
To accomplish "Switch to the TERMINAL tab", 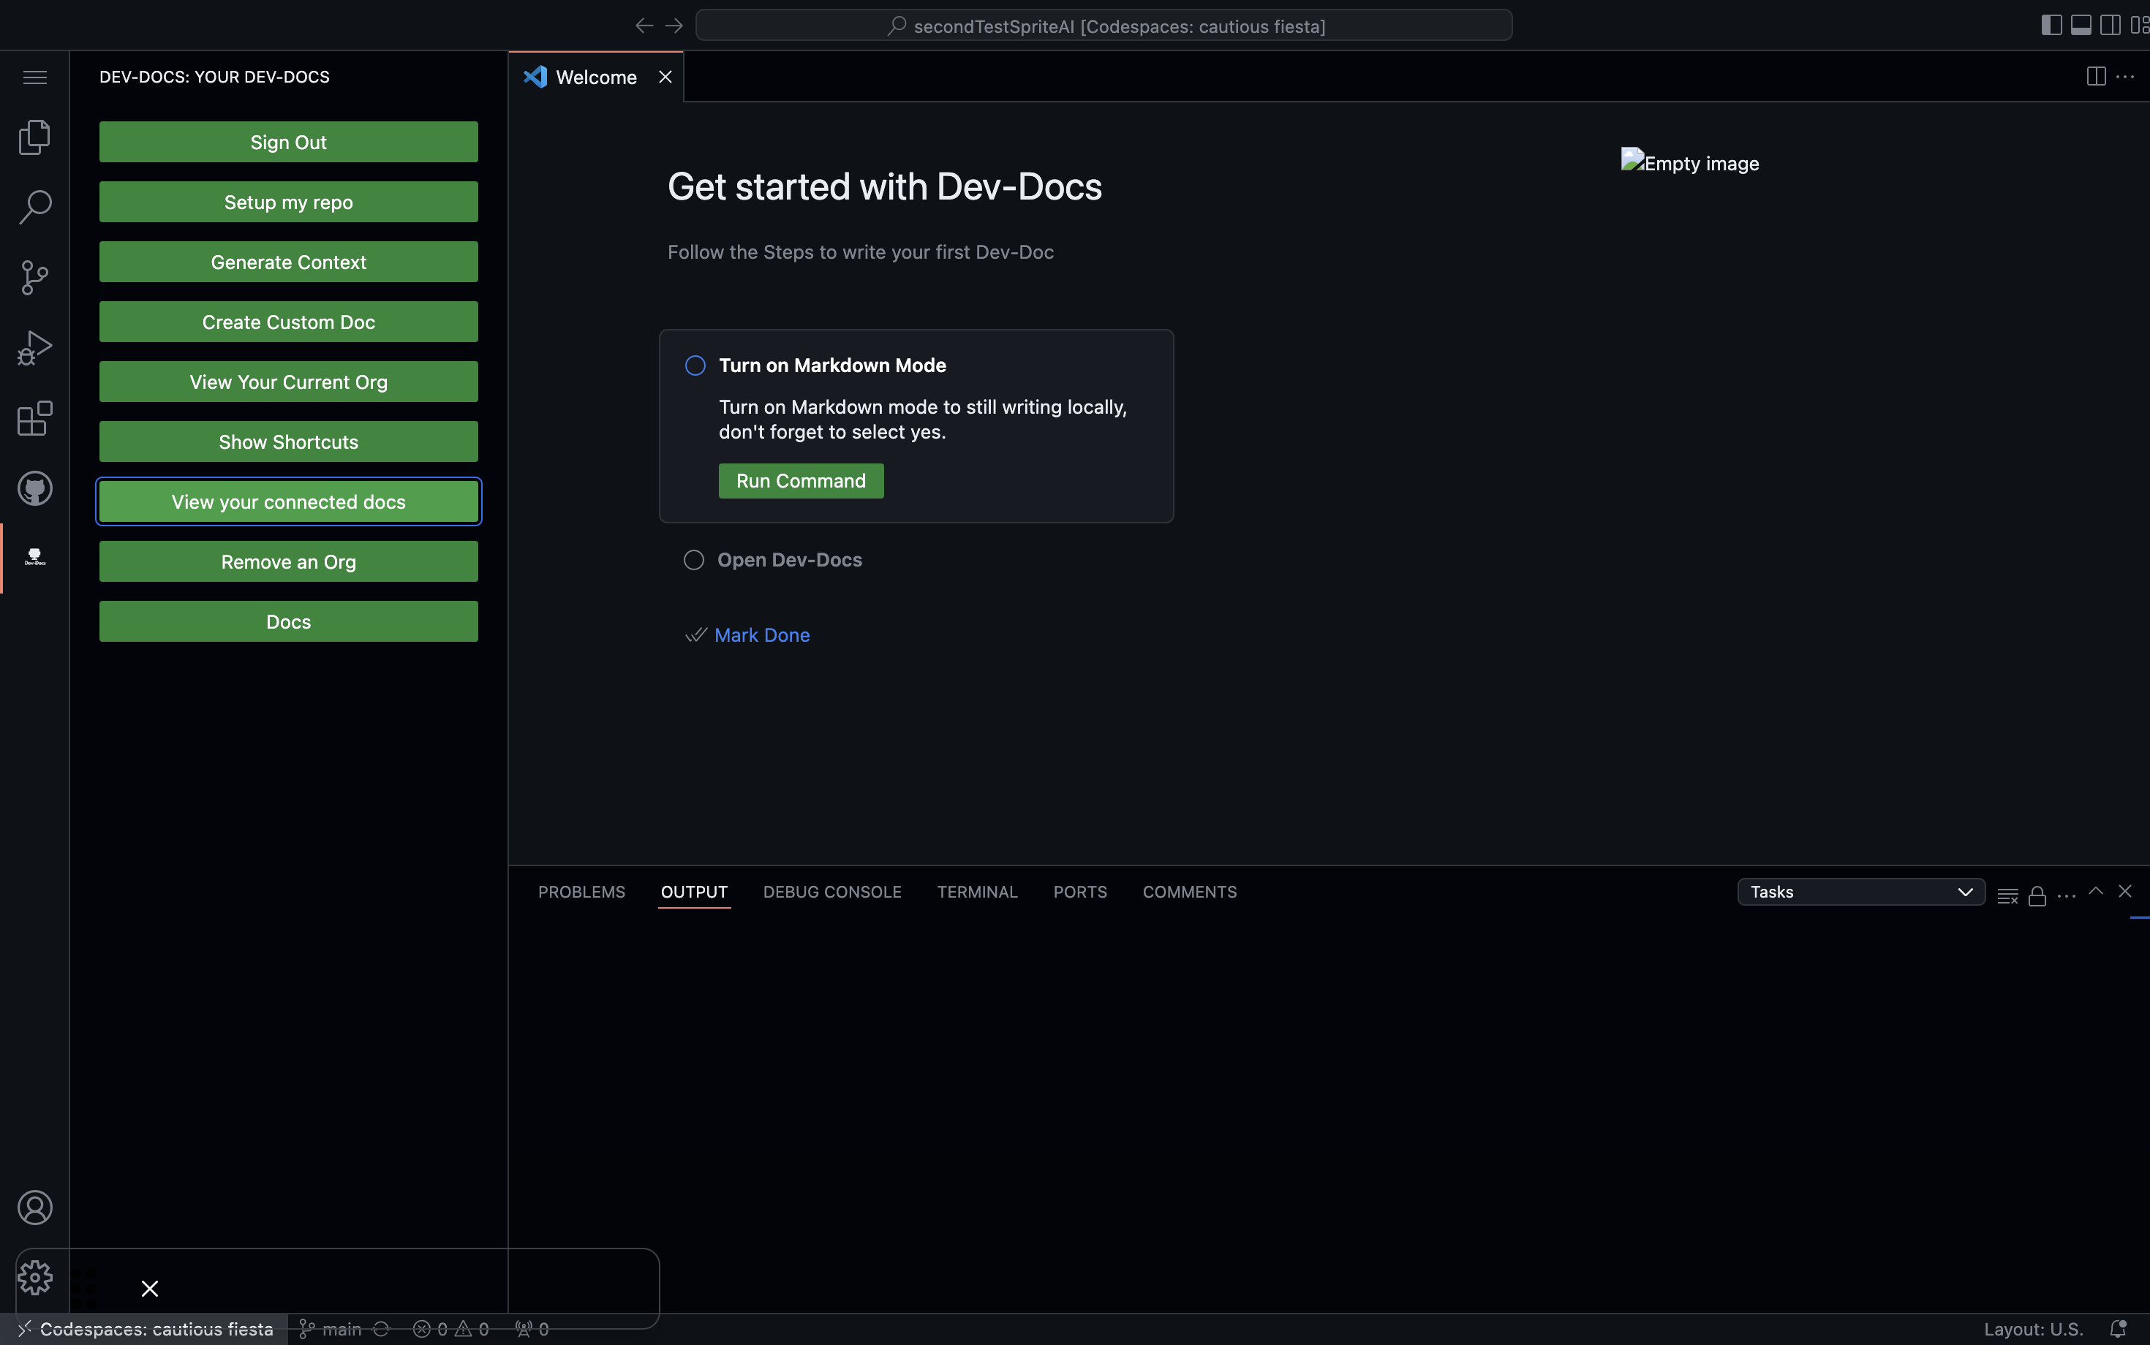I will coord(977,891).
